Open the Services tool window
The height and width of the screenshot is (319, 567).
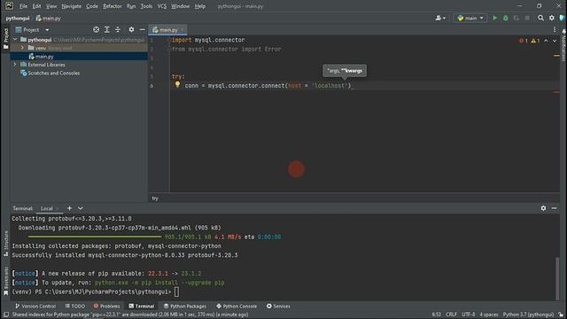pos(278,306)
